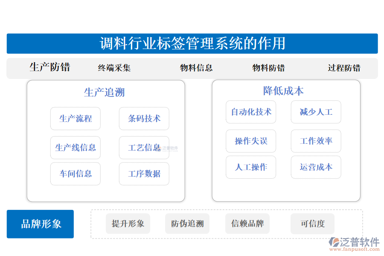Screen dimensions: 384x256
Task: Toggle the 减少人工 option
Action: coord(316,112)
